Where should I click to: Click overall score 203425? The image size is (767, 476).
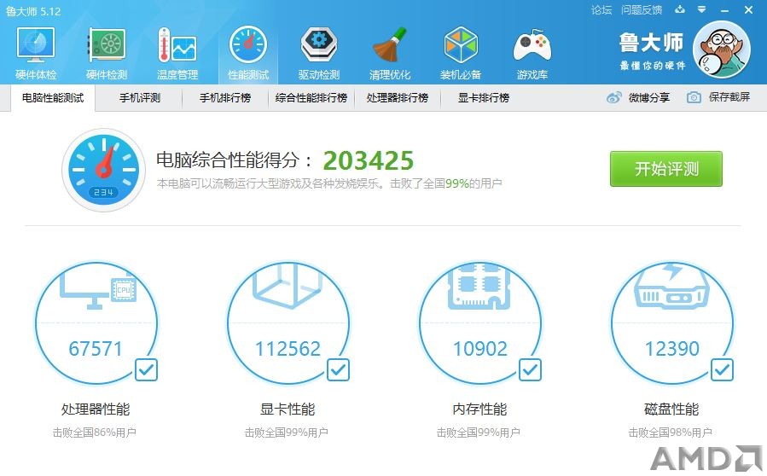369,160
